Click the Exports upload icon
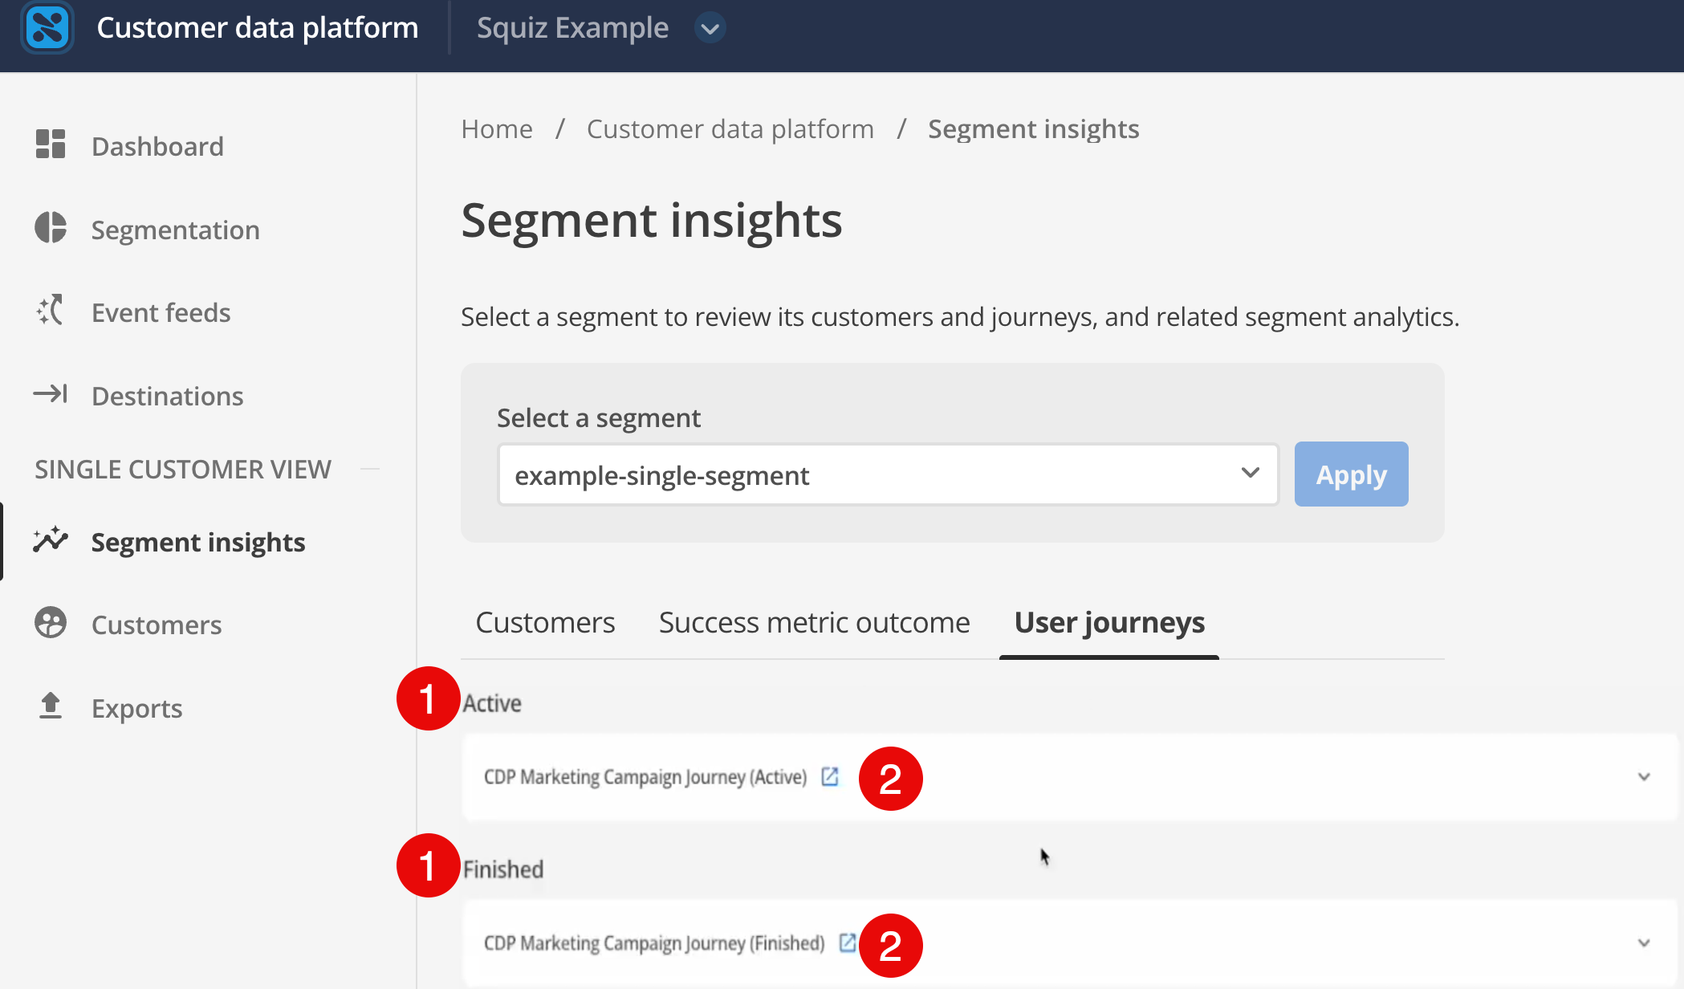Viewport: 1684px width, 989px height. pos(50,707)
